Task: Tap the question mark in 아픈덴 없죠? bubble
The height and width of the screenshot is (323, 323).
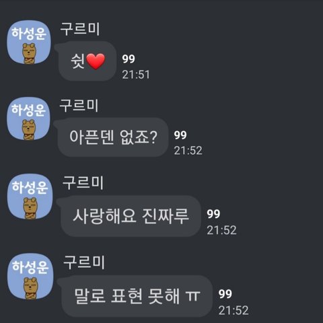Action: click(x=153, y=137)
